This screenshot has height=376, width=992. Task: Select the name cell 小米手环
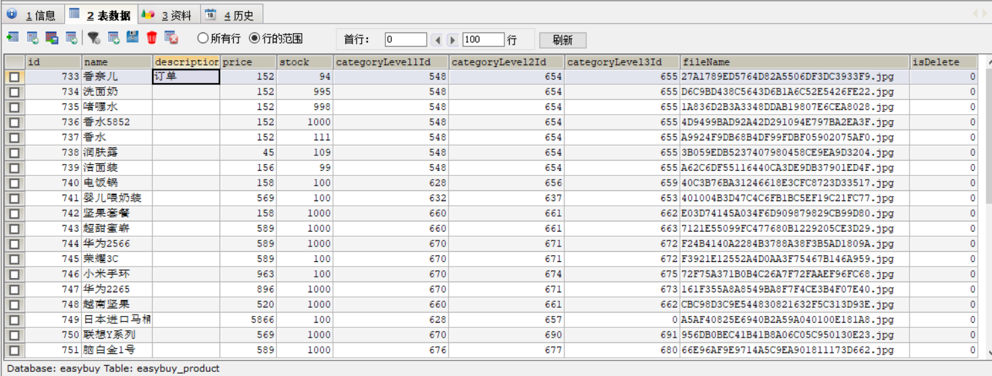pos(117,274)
